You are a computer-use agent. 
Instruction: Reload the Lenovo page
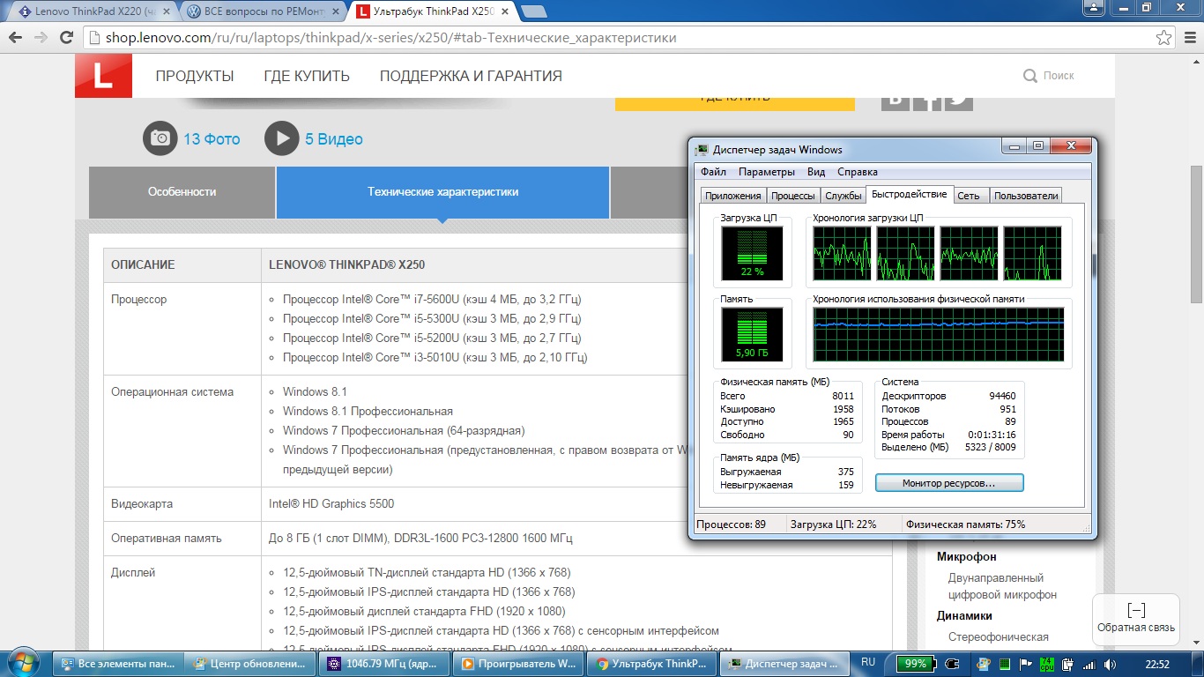point(66,38)
